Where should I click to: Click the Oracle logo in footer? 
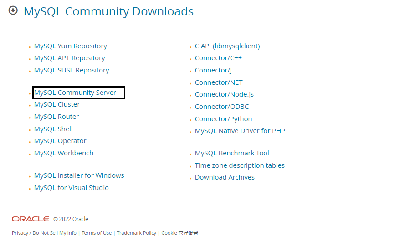click(x=31, y=219)
